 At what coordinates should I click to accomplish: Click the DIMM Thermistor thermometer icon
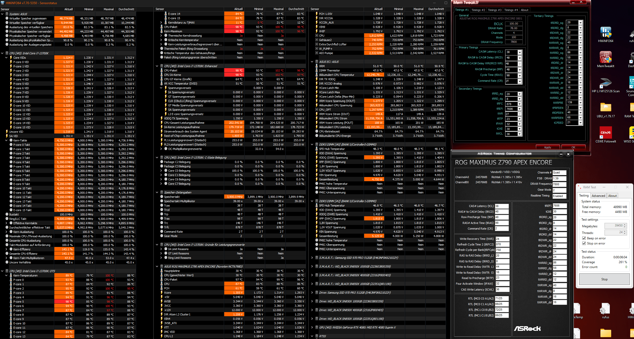(x=317, y=70)
